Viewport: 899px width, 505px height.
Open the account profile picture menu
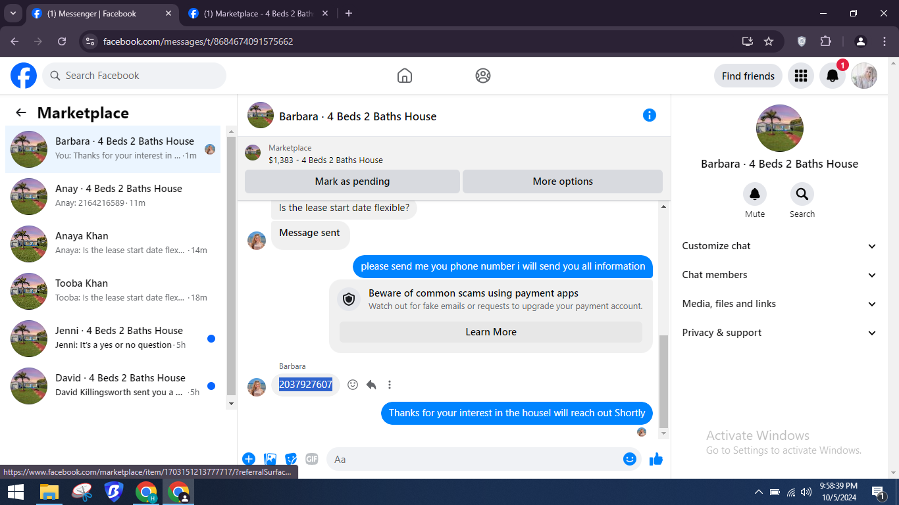864,76
